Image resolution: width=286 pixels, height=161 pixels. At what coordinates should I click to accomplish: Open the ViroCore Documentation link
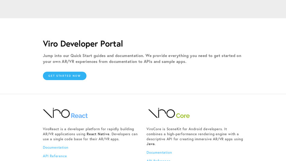pyautogui.click(x=159, y=152)
